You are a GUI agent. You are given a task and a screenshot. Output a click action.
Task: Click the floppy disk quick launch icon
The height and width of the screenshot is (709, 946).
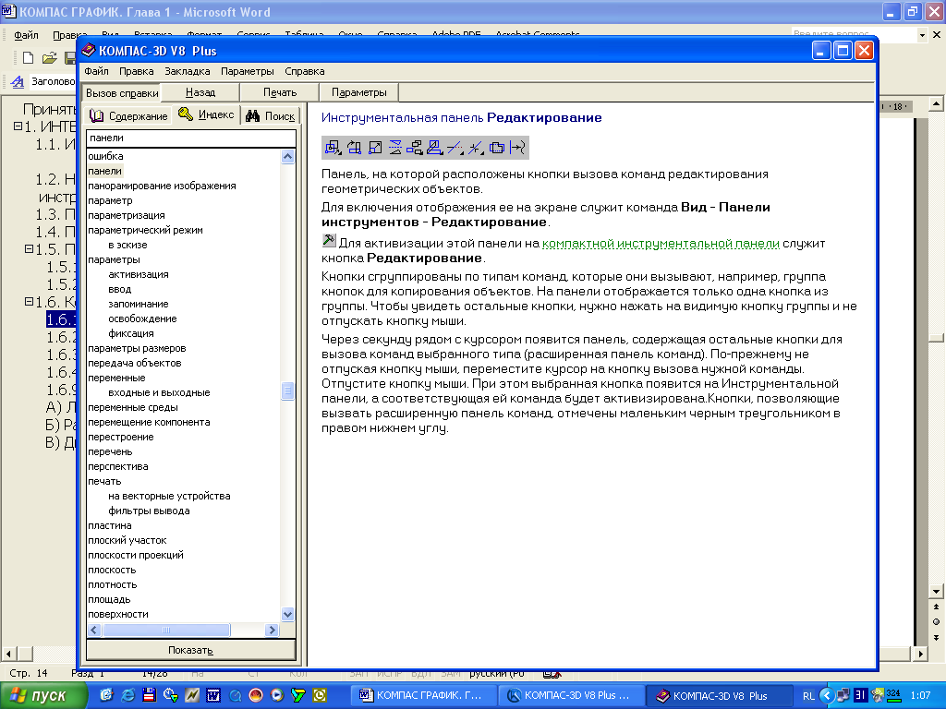(x=149, y=695)
